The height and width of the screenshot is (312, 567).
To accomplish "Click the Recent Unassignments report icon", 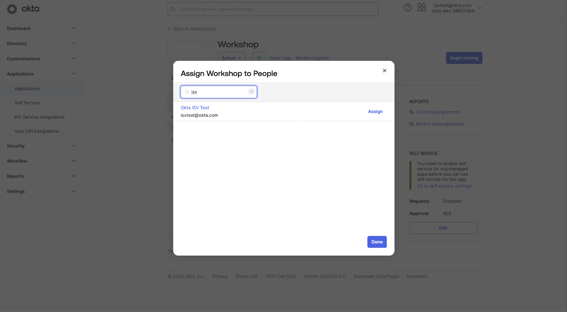I will point(411,124).
